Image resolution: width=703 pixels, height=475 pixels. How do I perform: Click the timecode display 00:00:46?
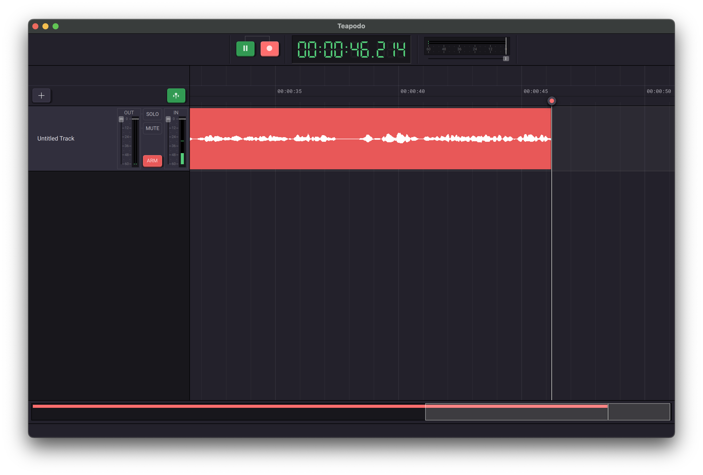tap(351, 49)
